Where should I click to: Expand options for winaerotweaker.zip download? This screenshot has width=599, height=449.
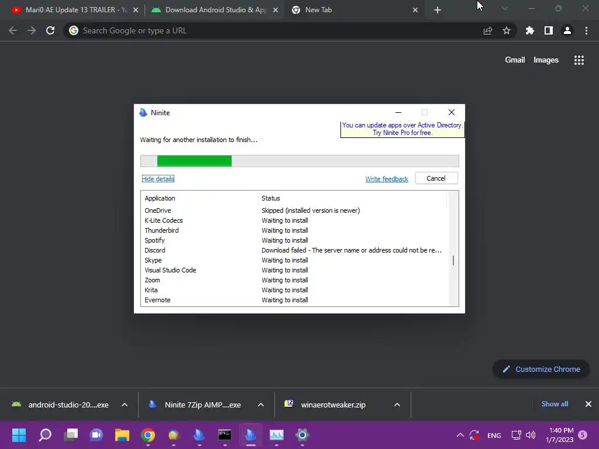click(x=397, y=405)
